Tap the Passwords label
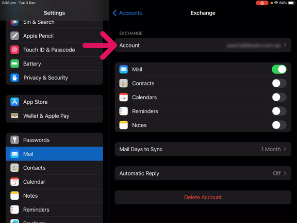297x223 pixels. [x=37, y=140]
